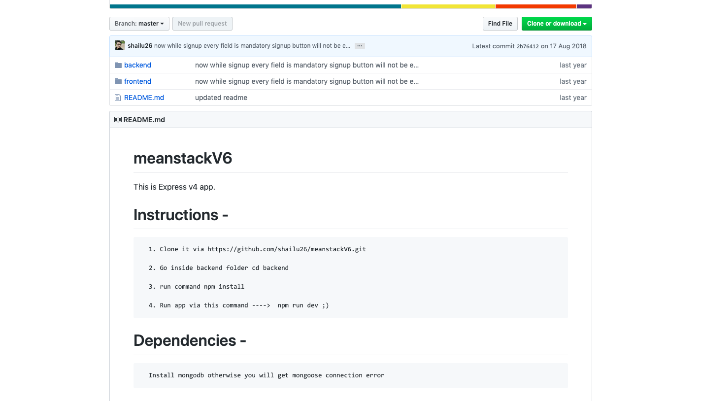This screenshot has height=401, width=701.
Task: Click the README.md file icon
Action: (118, 98)
